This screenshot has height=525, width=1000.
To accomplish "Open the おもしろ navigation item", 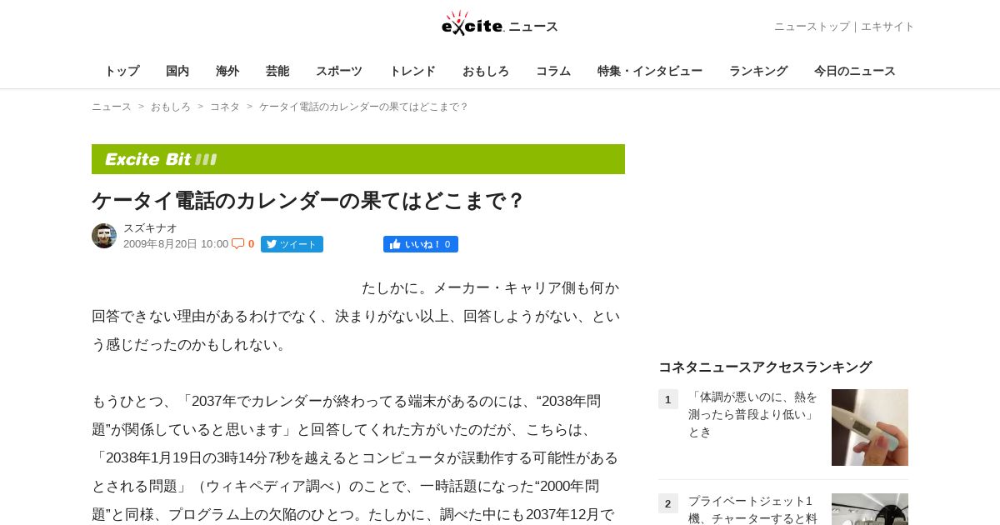I will point(486,71).
